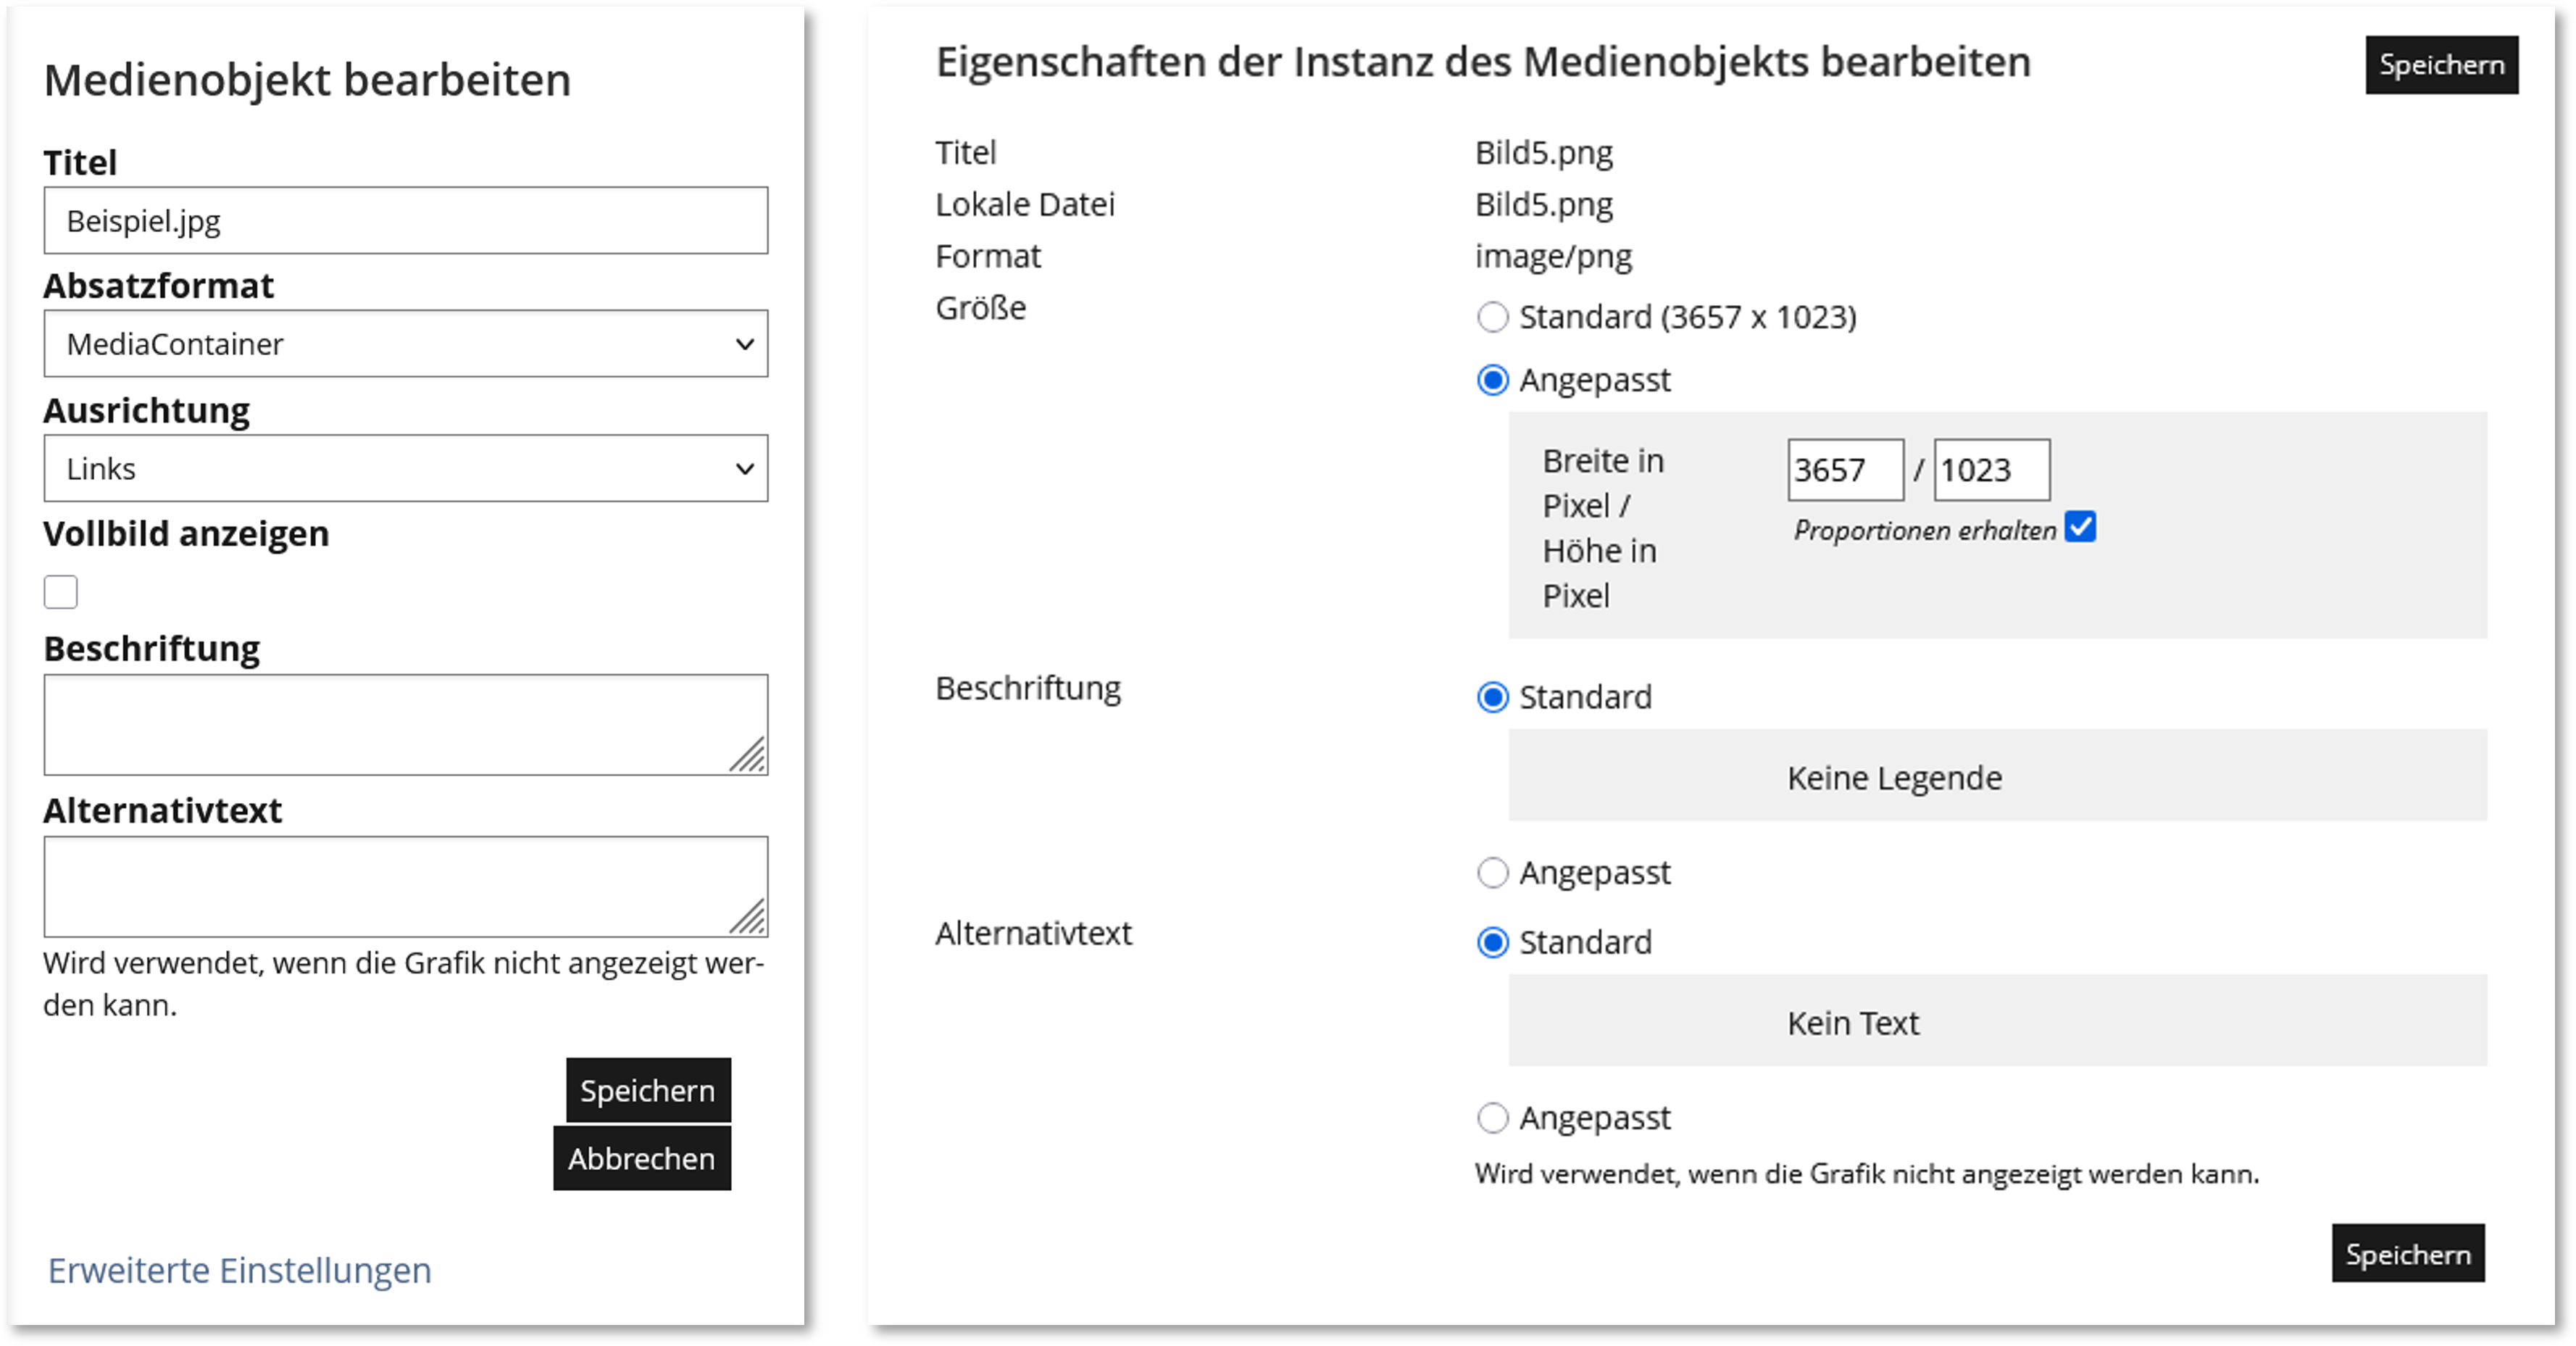Select Angepasst option under Größe
This screenshot has width=2576, height=1346.
click(x=1493, y=380)
